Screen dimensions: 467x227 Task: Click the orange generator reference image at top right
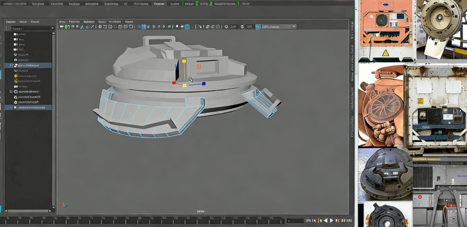tap(384, 28)
